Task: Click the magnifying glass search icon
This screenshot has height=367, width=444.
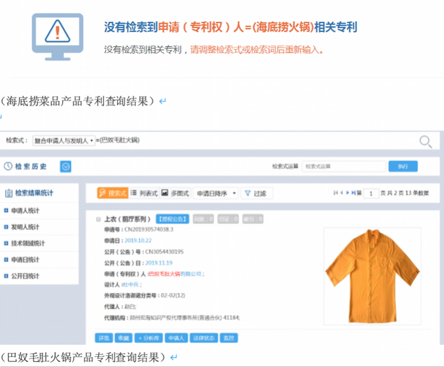Action: tap(426, 142)
